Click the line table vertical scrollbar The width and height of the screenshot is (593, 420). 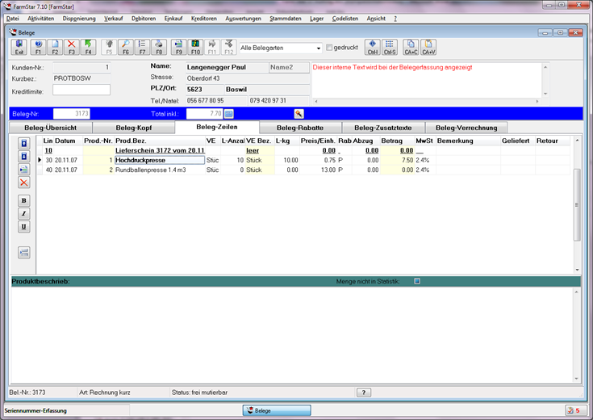click(577, 204)
